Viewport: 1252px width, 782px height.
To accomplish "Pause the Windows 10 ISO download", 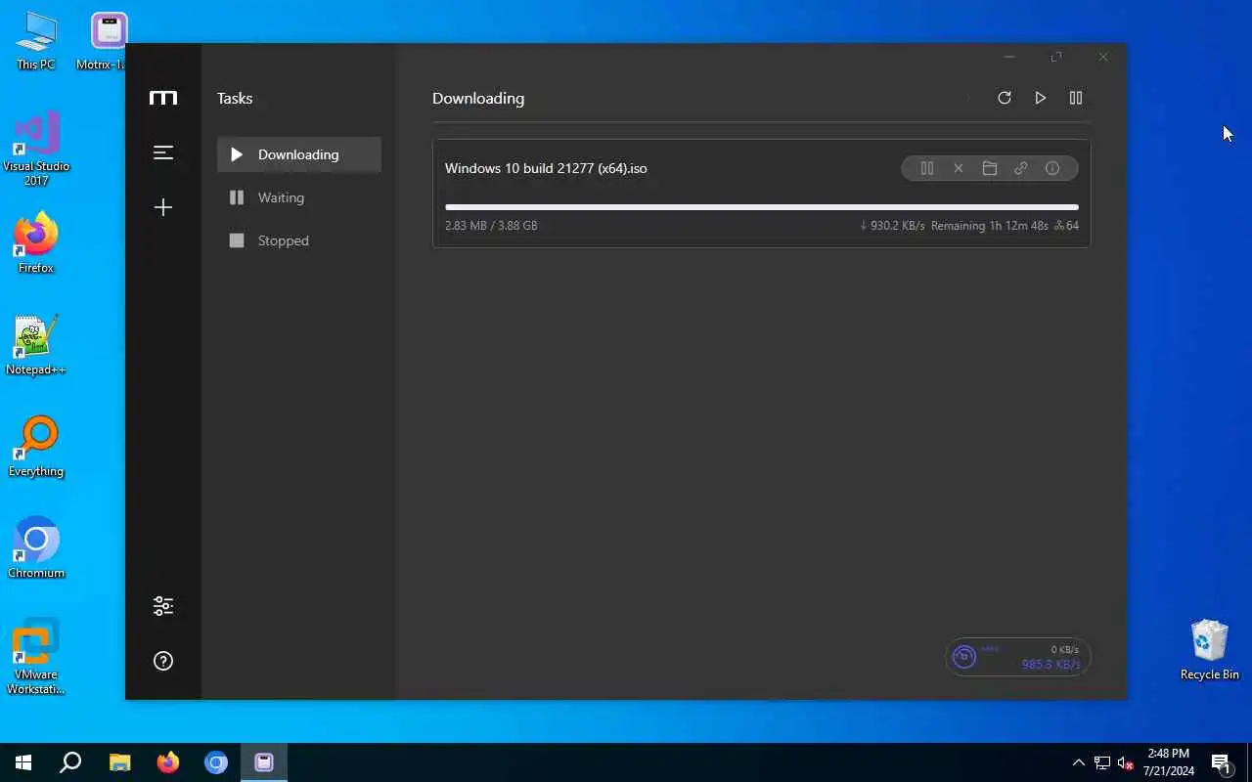I will 927,168.
